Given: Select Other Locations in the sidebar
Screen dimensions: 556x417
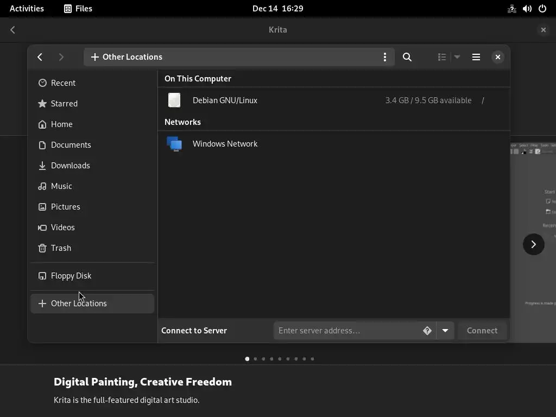Looking at the screenshot, I should [92, 304].
